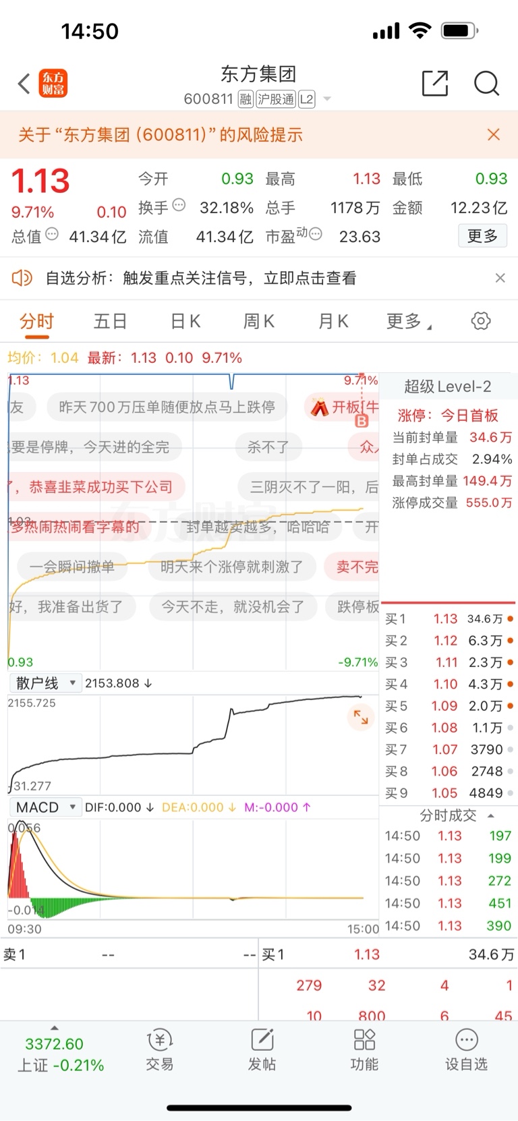Tap the 换手 info icon
This screenshot has height=1121, width=518.
[179, 205]
